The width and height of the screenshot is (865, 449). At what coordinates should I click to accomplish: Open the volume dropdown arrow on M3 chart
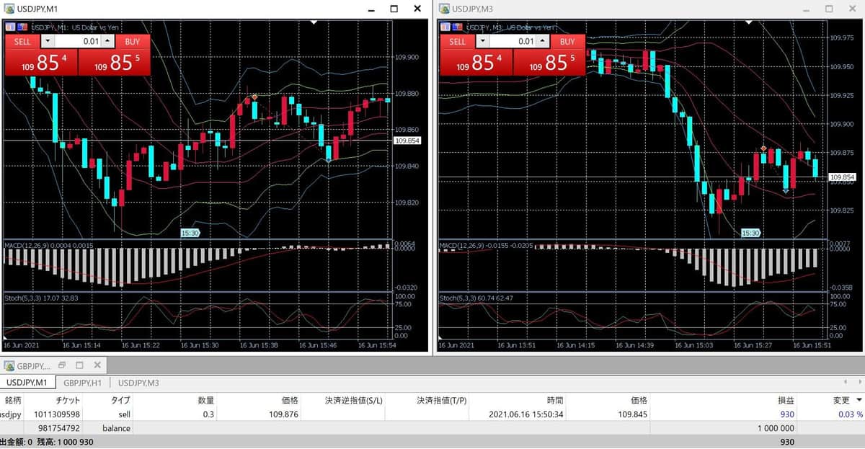tap(482, 42)
